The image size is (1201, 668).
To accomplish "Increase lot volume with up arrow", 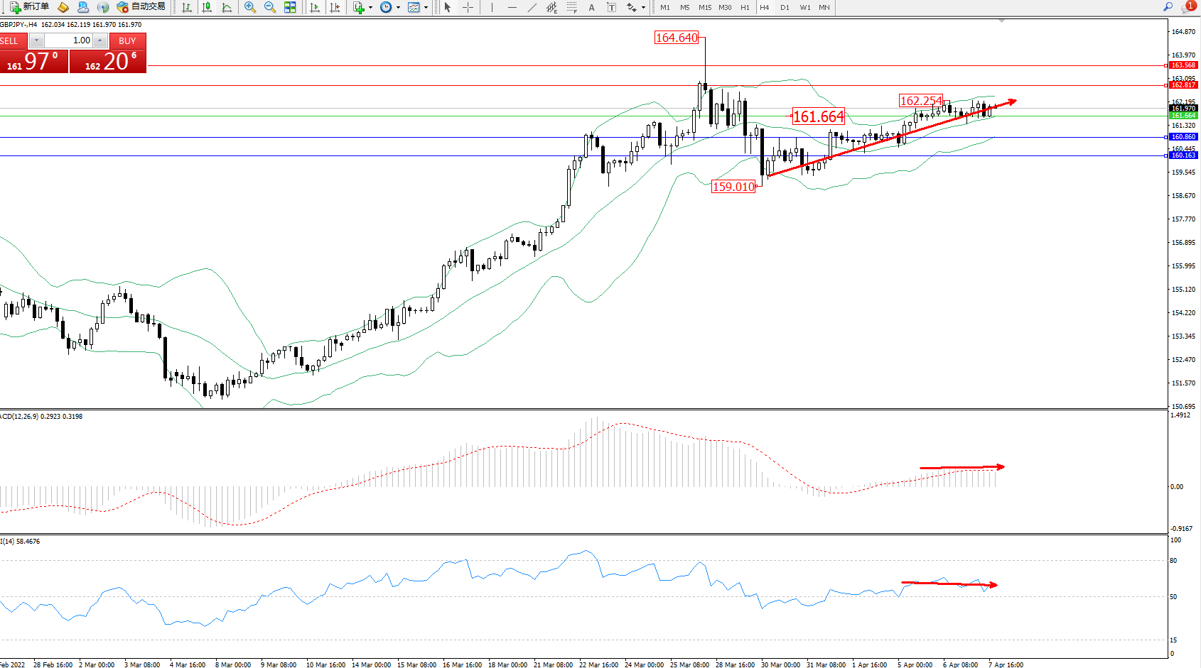I will tap(100, 40).
